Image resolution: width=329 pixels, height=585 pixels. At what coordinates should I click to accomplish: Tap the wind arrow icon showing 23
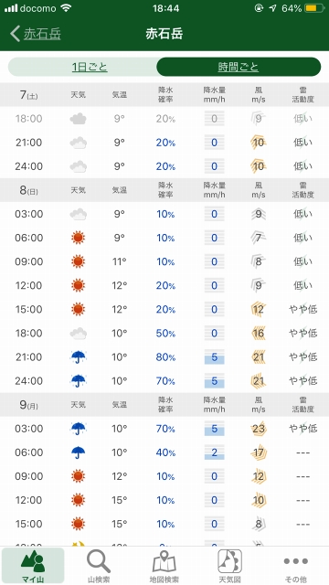pos(259,429)
